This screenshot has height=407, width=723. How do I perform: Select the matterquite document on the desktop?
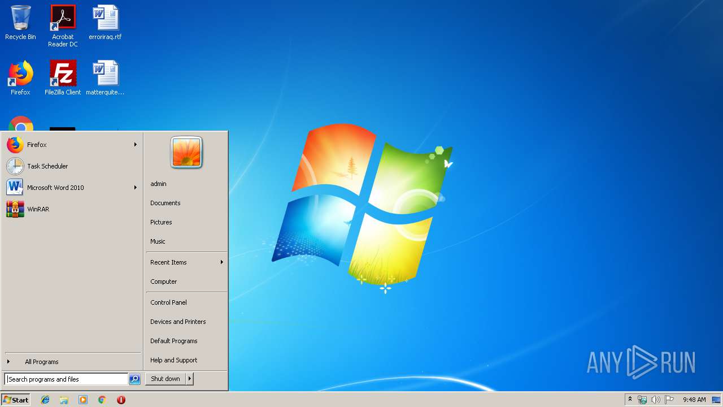[x=105, y=78]
